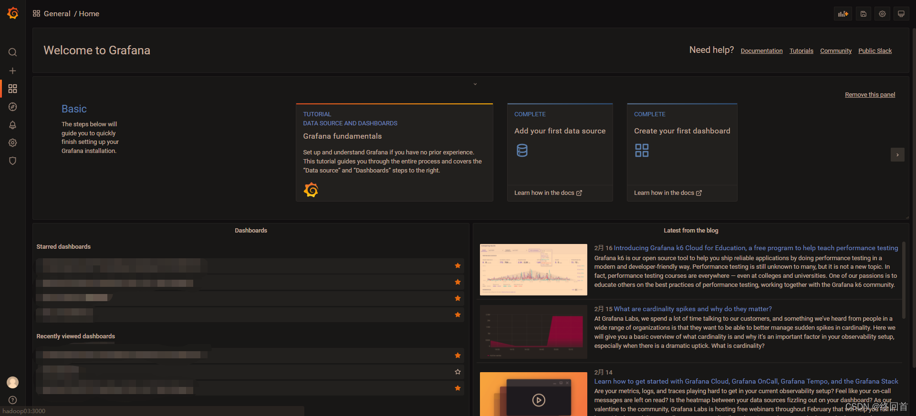
Task: Unstar the first recently viewed dashboard
Action: 458,355
